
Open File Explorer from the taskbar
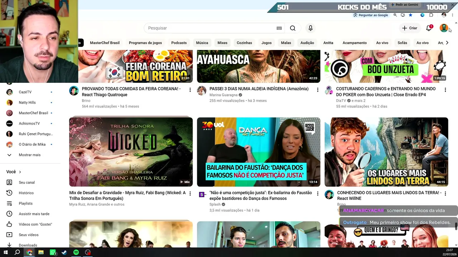pos(41,252)
